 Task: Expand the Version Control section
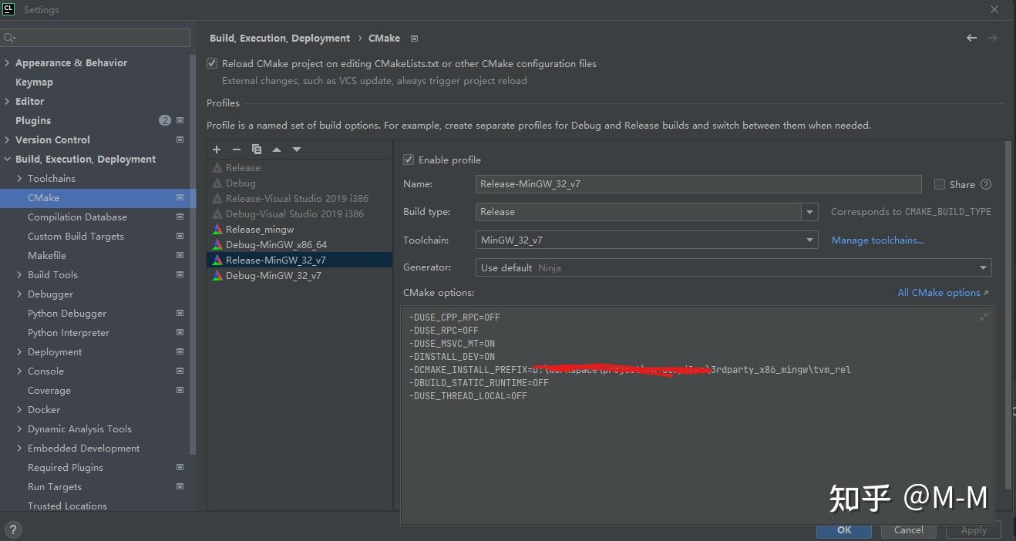coord(7,139)
